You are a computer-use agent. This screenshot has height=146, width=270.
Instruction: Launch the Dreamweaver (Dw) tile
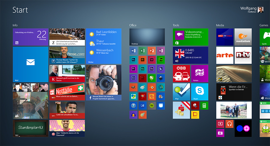[161, 60]
